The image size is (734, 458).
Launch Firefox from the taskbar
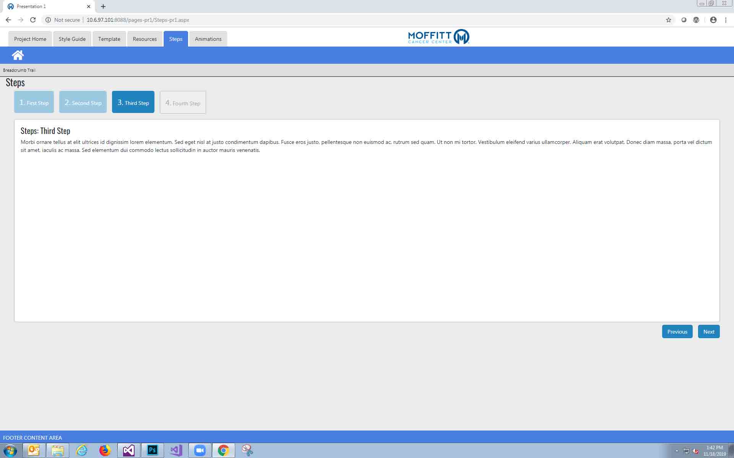(x=105, y=450)
